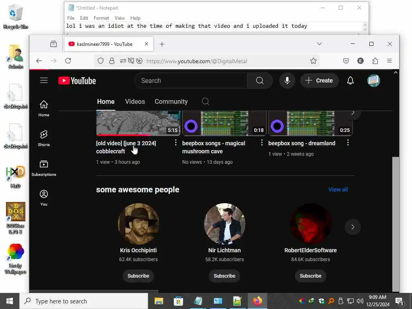Switch to the Videos channel tab

pyautogui.click(x=135, y=101)
